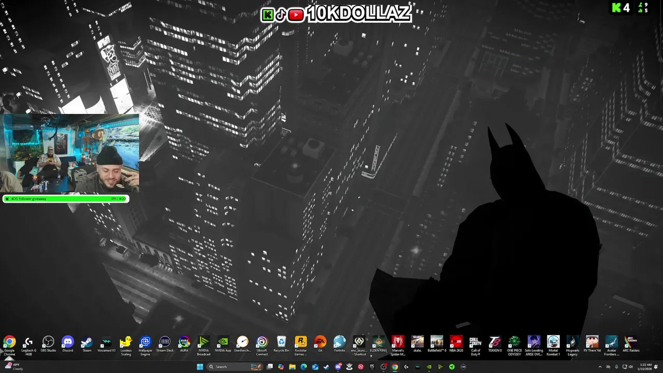Open the OBS Studio desktop shortcut
Image resolution: width=663 pixels, height=373 pixels.
pos(48,344)
